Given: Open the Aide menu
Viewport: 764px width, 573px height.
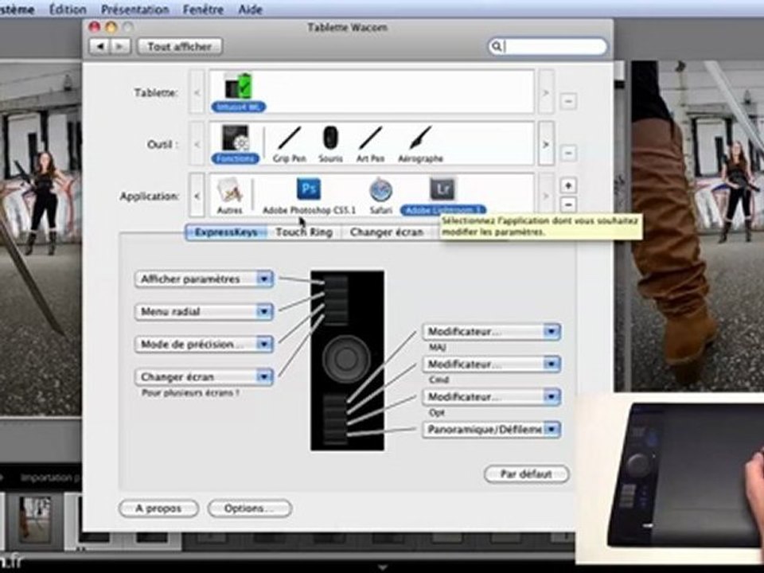Looking at the screenshot, I should 251,9.
